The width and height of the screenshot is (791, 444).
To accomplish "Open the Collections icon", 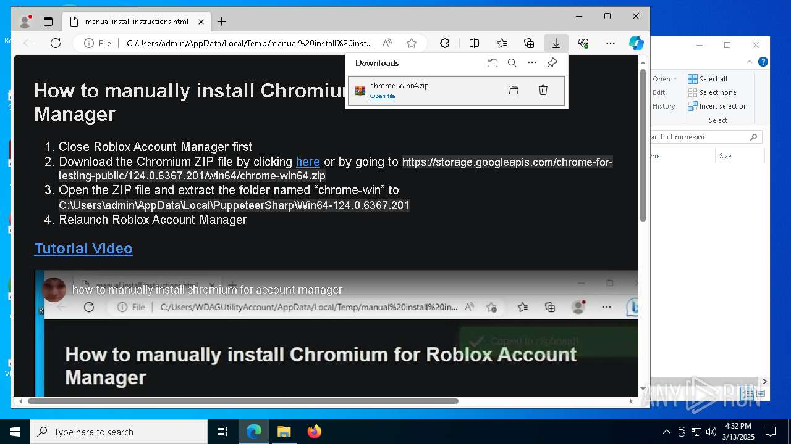I will point(529,43).
